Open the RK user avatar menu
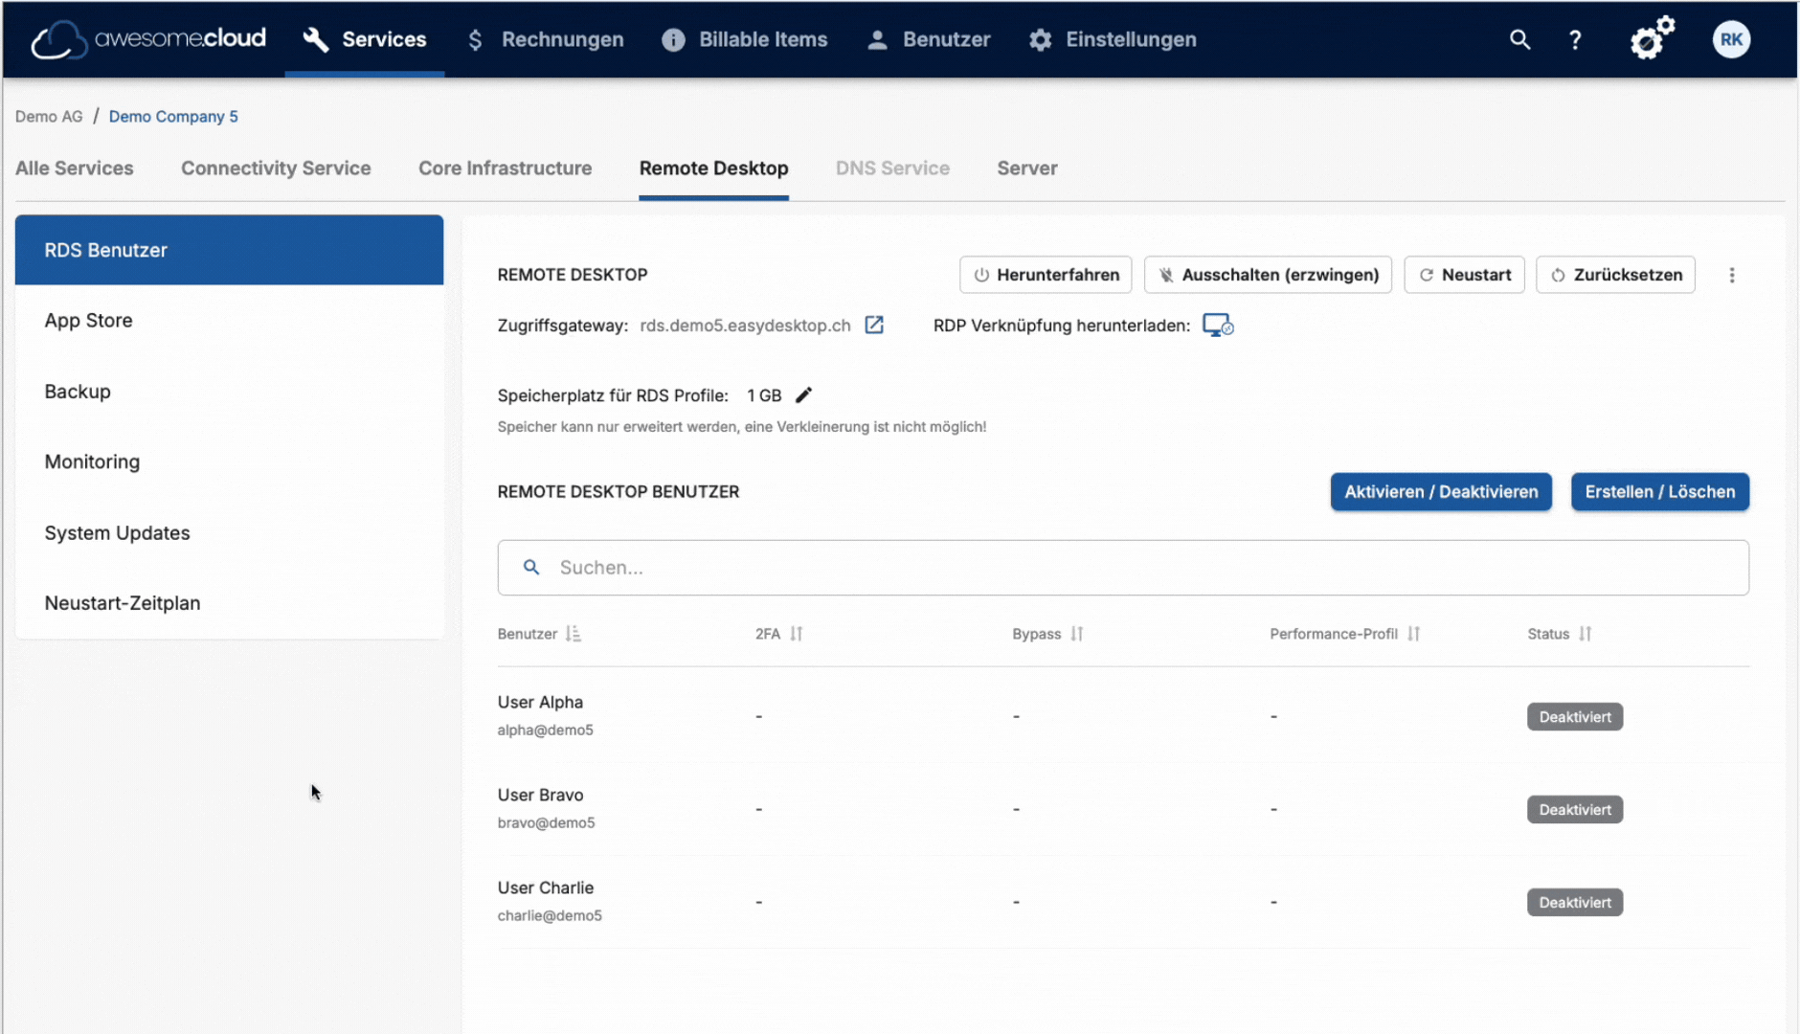 1731,39
